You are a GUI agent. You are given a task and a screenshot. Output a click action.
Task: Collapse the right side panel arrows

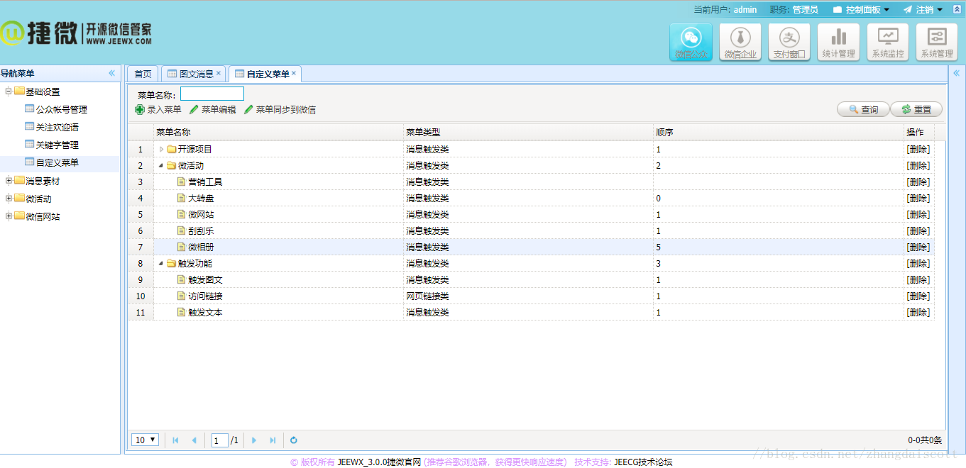coord(956,73)
